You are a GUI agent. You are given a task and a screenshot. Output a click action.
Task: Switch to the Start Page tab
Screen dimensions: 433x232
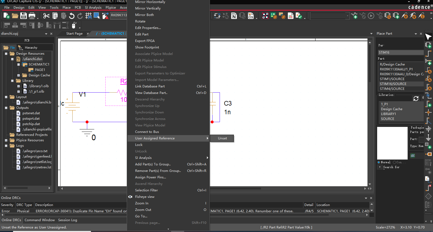click(74, 34)
